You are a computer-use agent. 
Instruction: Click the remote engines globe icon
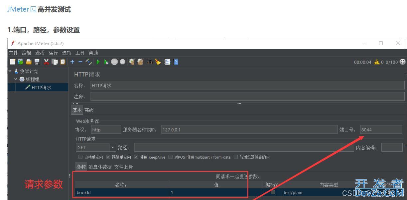point(403,62)
